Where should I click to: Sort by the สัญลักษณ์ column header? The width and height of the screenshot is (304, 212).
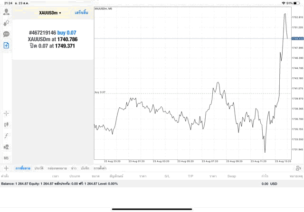(116, 176)
